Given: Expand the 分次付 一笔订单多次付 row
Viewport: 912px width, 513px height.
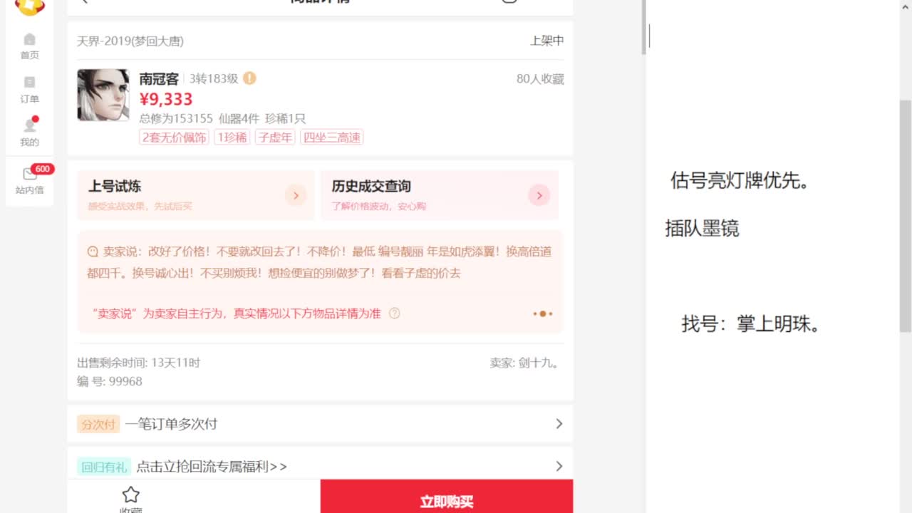Looking at the screenshot, I should [x=320, y=424].
